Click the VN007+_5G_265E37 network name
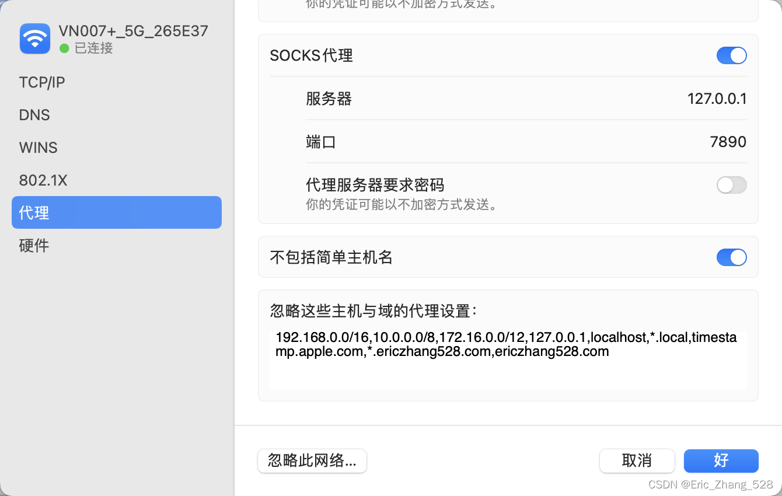Image resolution: width=782 pixels, height=496 pixels. pyautogui.click(x=133, y=31)
